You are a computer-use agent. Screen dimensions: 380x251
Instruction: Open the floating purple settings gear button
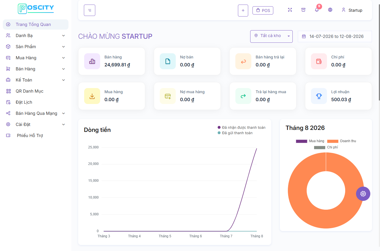tap(363, 194)
